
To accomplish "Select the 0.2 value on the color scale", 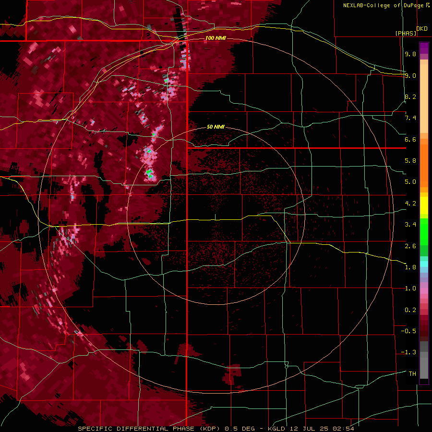I will pyautogui.click(x=410, y=310).
